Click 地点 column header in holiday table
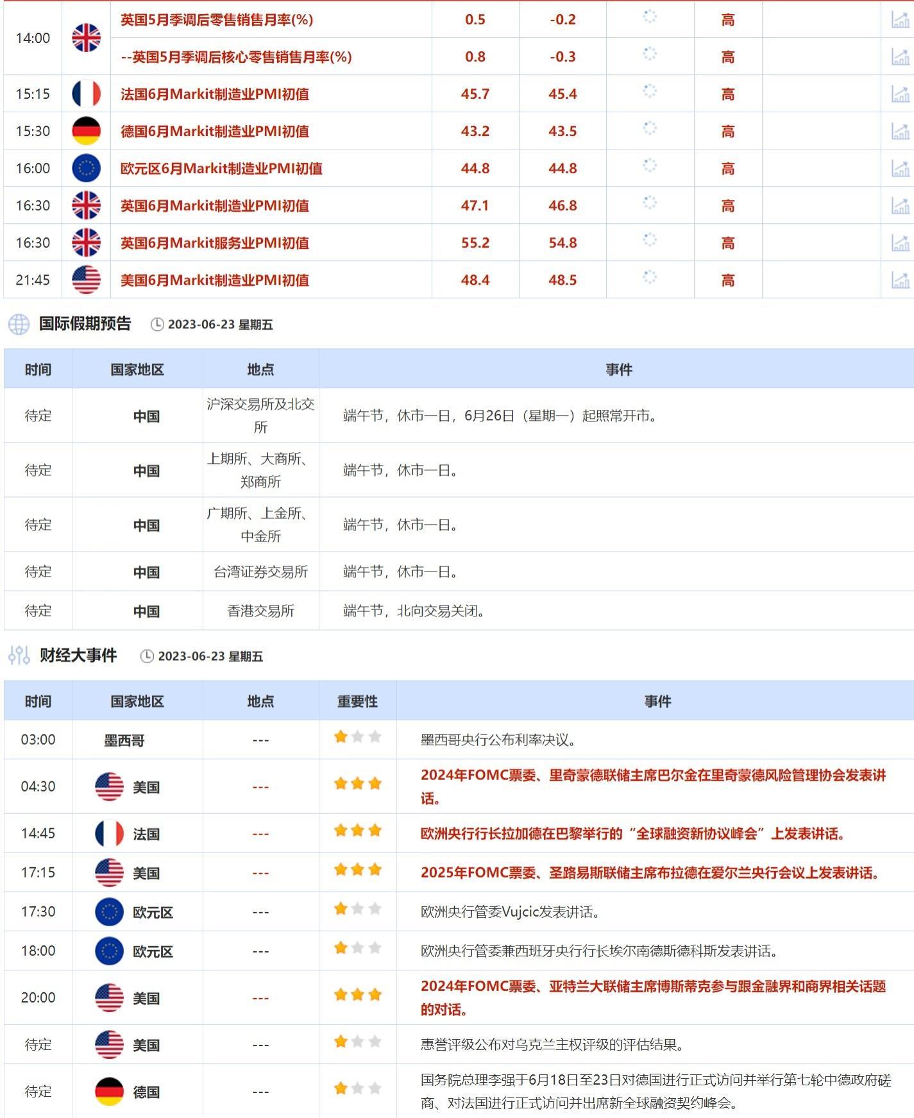Viewport: 914px width, 1118px height. tap(260, 369)
